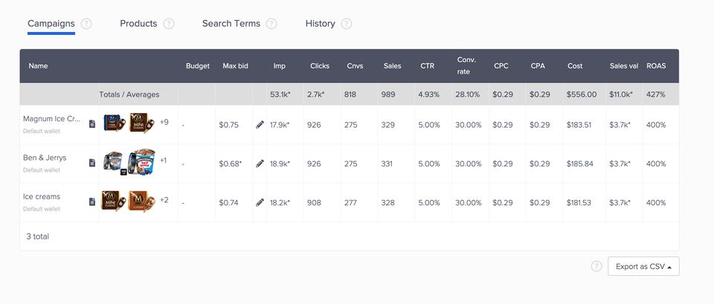Open document icon for Magnum Ice Cream campaign
The width and height of the screenshot is (714, 304).
point(92,124)
